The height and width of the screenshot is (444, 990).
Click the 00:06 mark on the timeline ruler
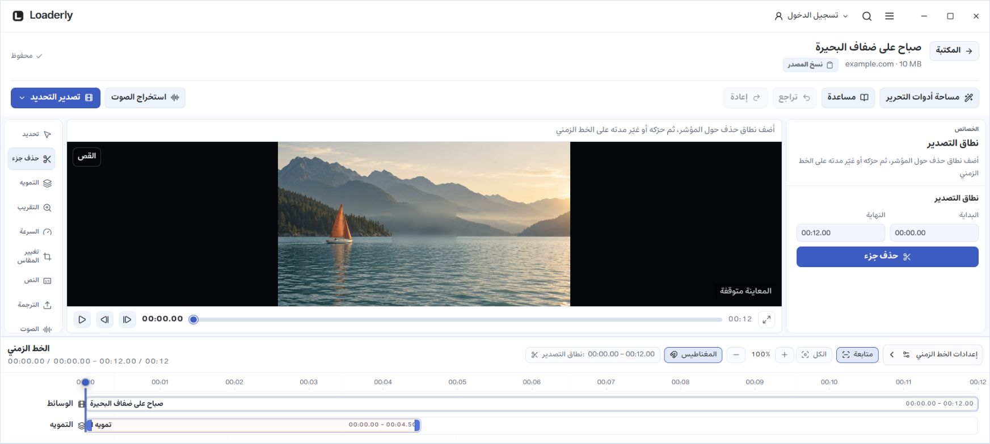(x=532, y=382)
